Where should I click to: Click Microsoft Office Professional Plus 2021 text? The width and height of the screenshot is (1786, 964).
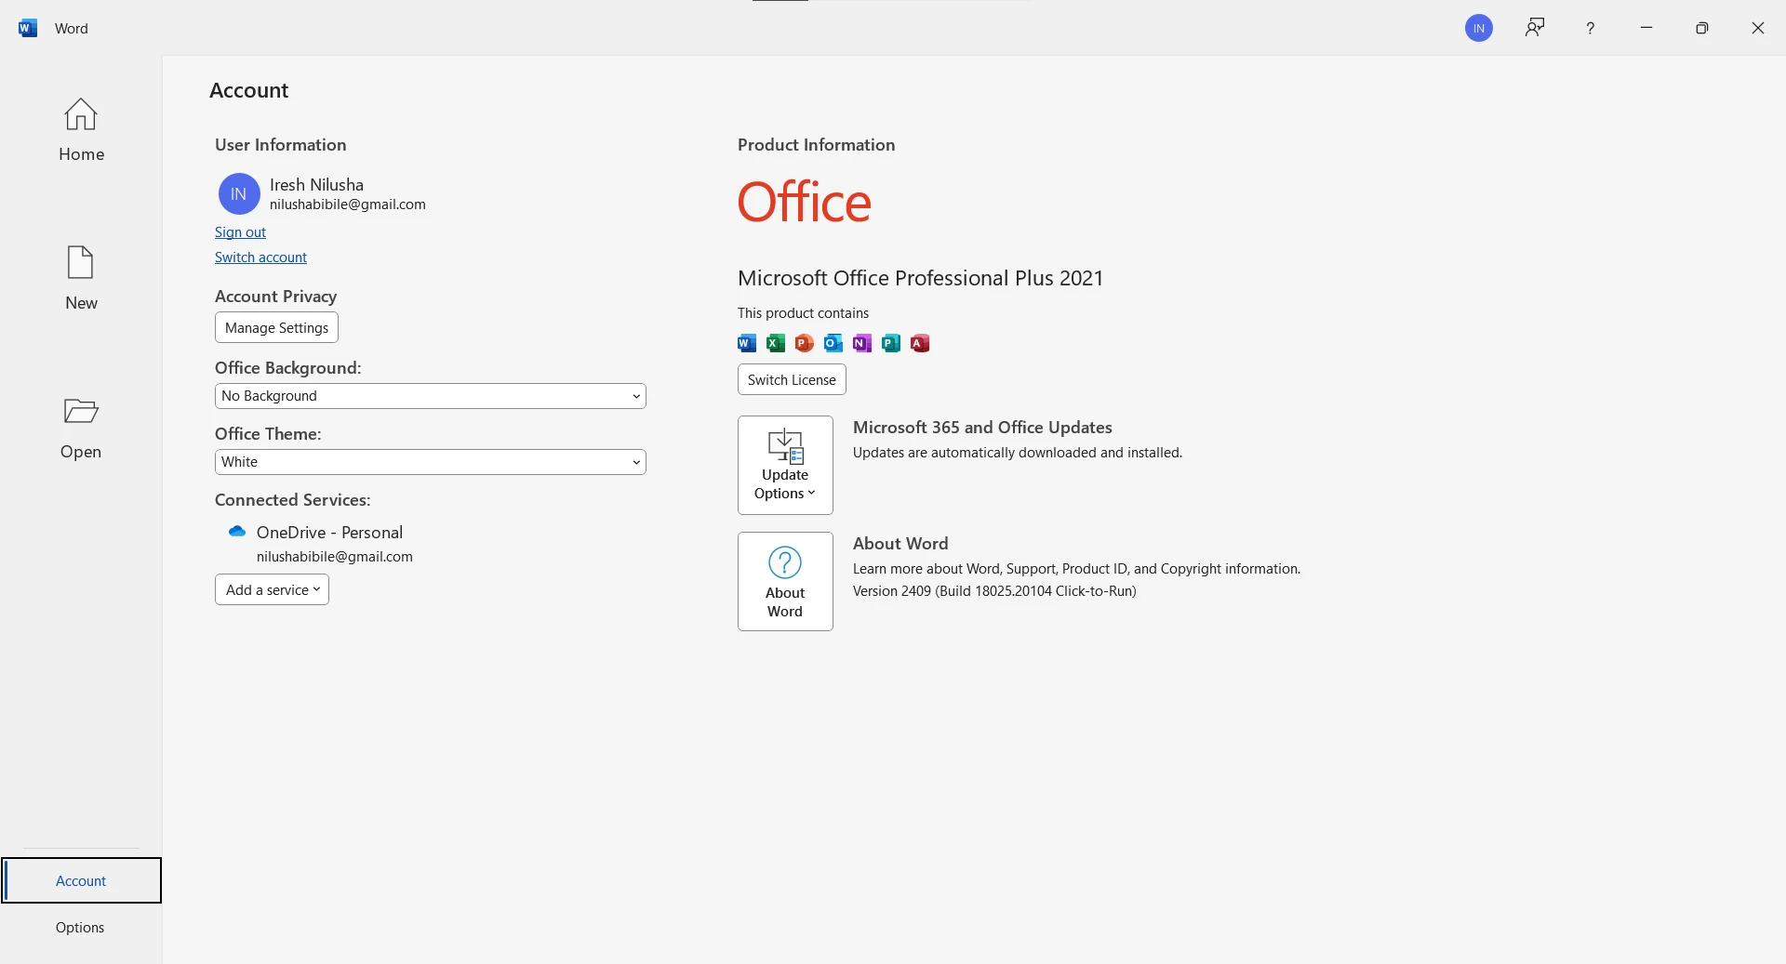click(920, 278)
